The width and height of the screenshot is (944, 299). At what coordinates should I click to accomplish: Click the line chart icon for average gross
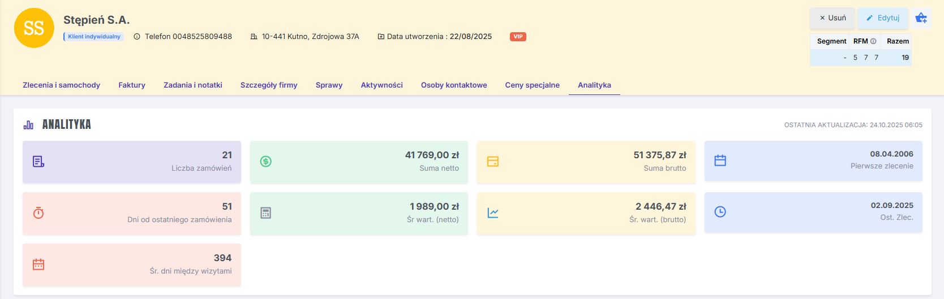(493, 213)
